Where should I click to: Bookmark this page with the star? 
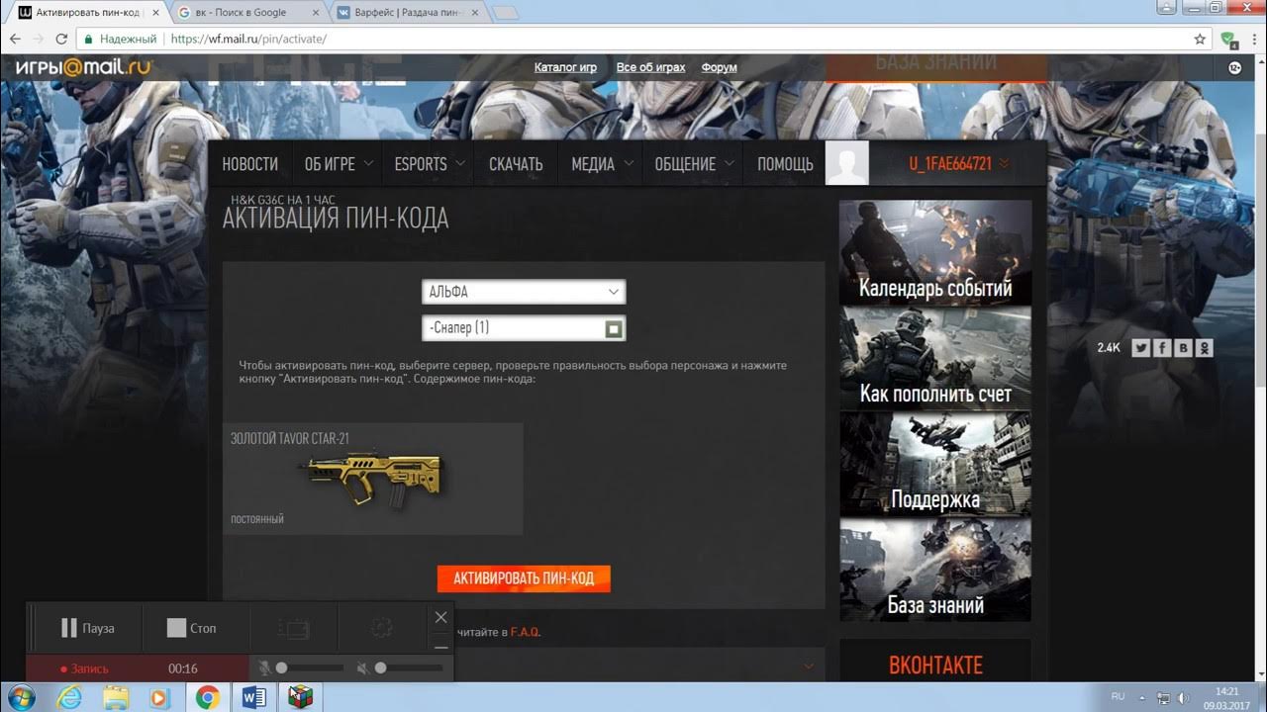1200,40
